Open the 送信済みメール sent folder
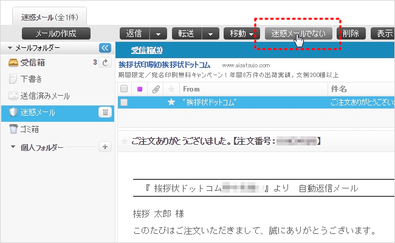The height and width of the screenshot is (243, 395). coord(45,96)
